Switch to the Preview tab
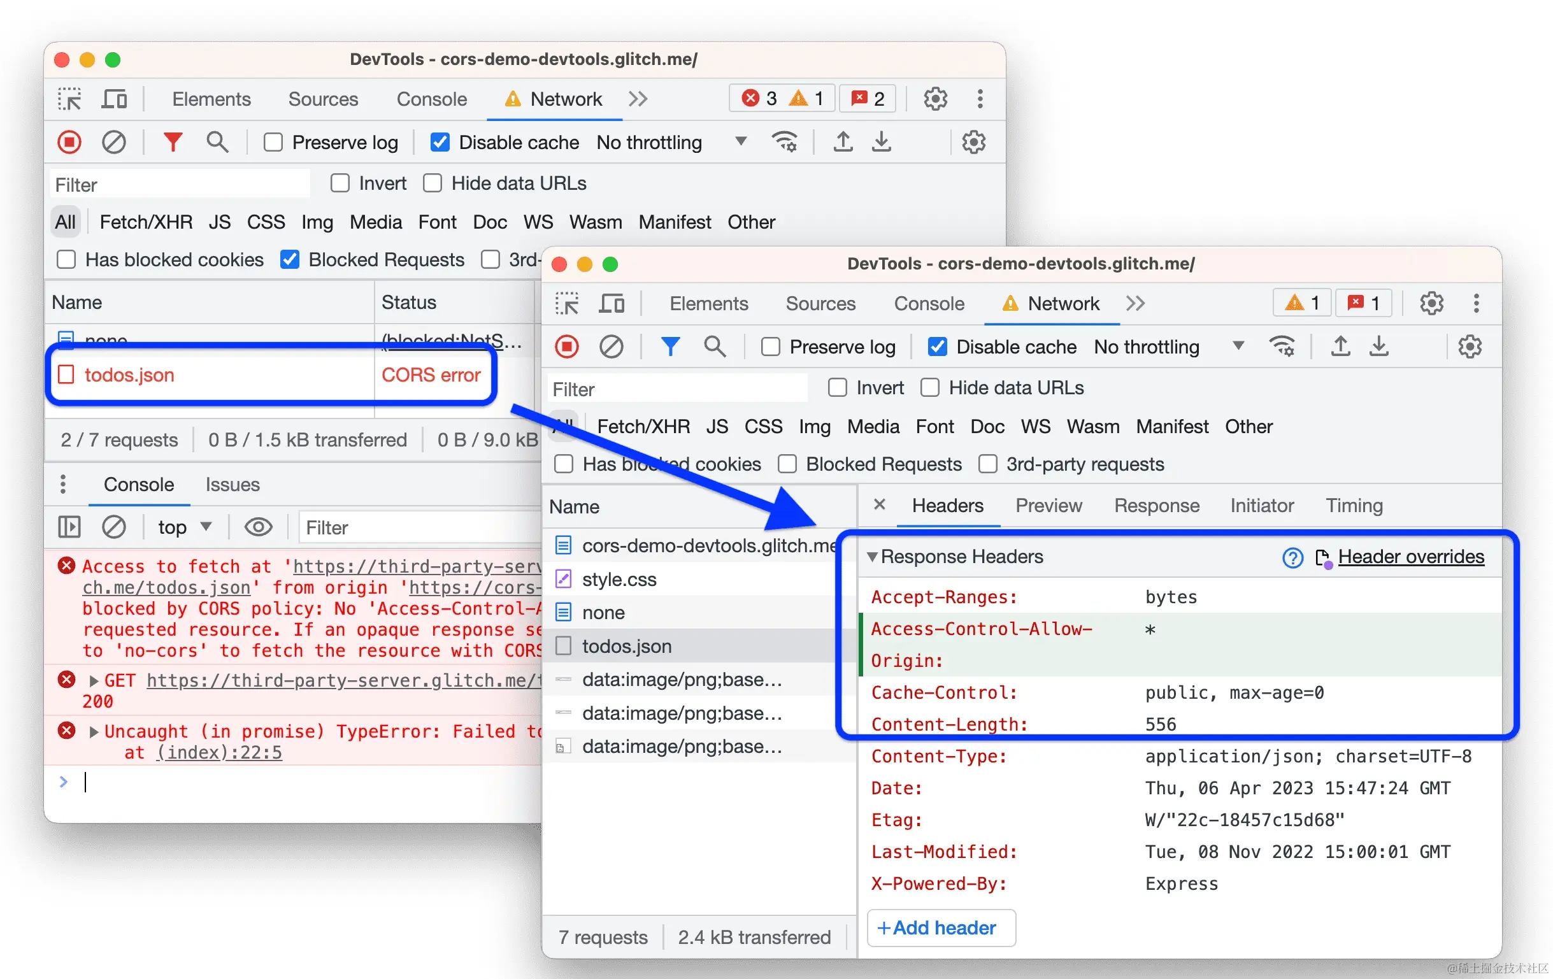This screenshot has width=1553, height=979. click(x=1048, y=506)
